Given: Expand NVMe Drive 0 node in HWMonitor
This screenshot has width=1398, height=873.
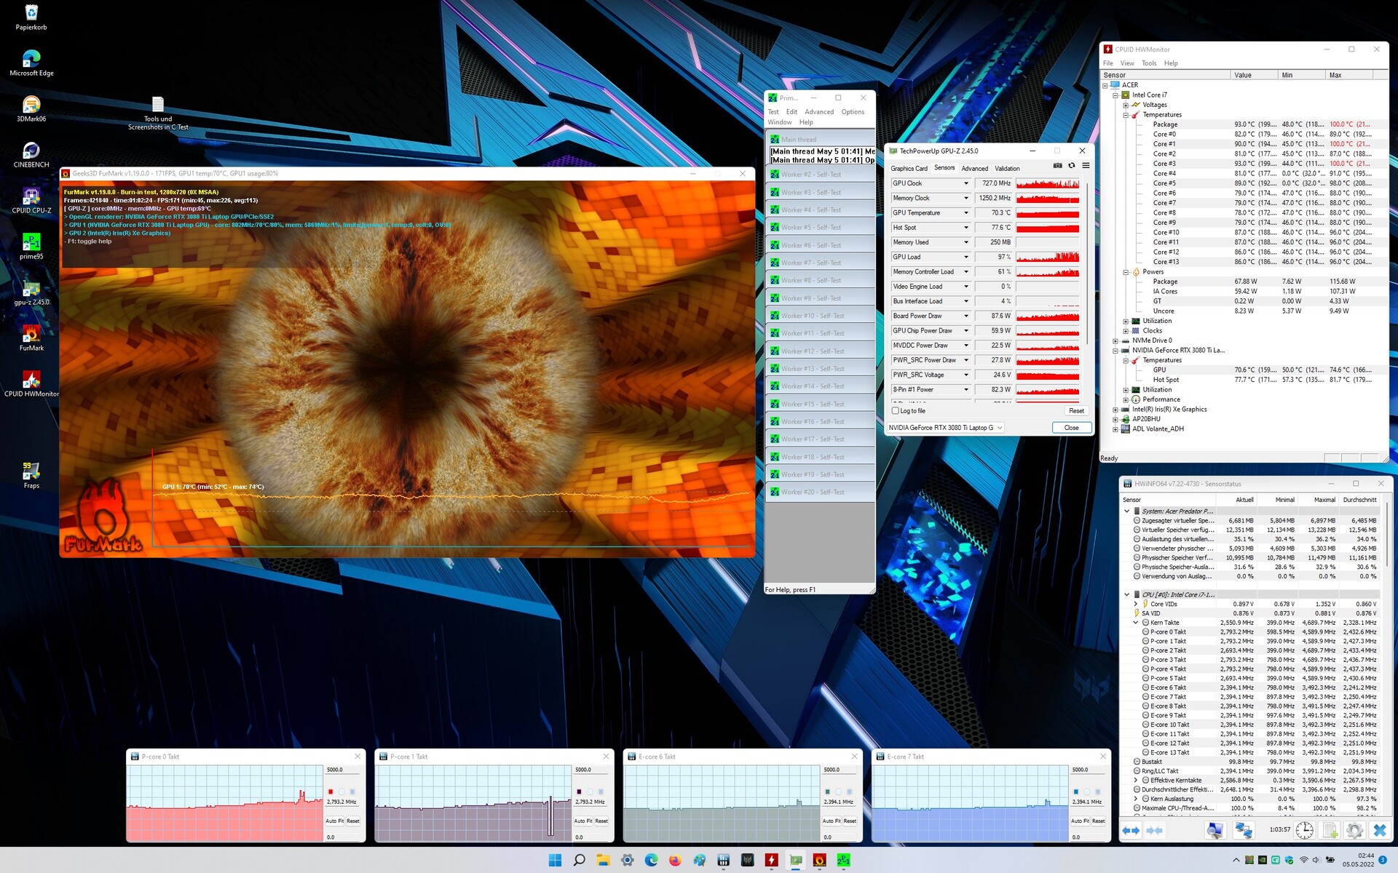Looking at the screenshot, I should tap(1115, 340).
